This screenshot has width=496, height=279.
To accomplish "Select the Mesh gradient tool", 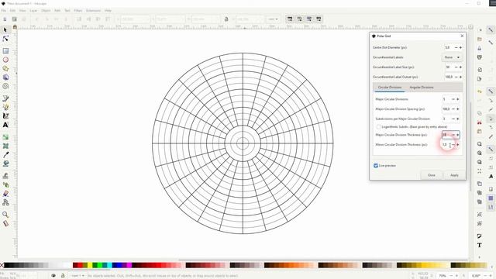I will [x=5, y=146].
